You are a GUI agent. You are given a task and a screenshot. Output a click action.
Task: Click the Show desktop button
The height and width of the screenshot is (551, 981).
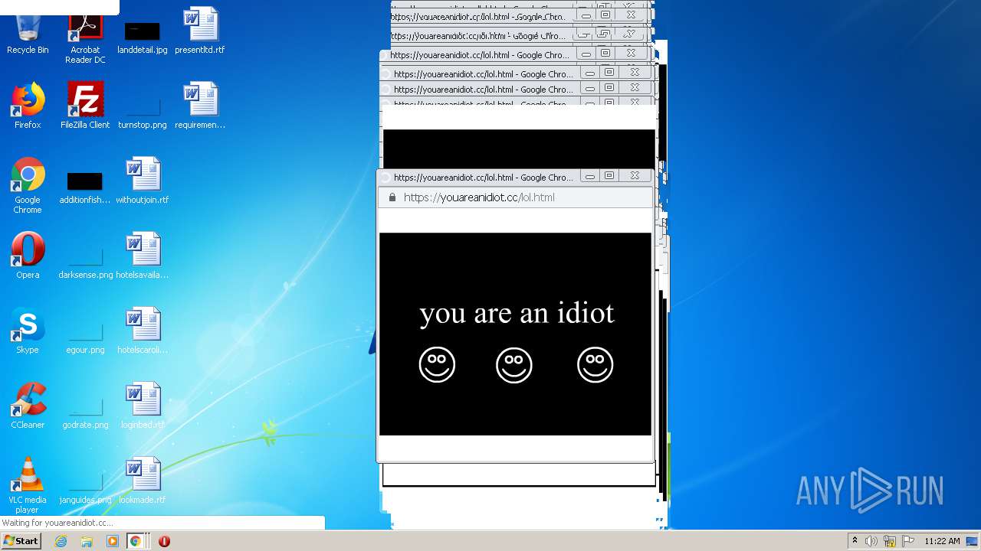point(973,541)
